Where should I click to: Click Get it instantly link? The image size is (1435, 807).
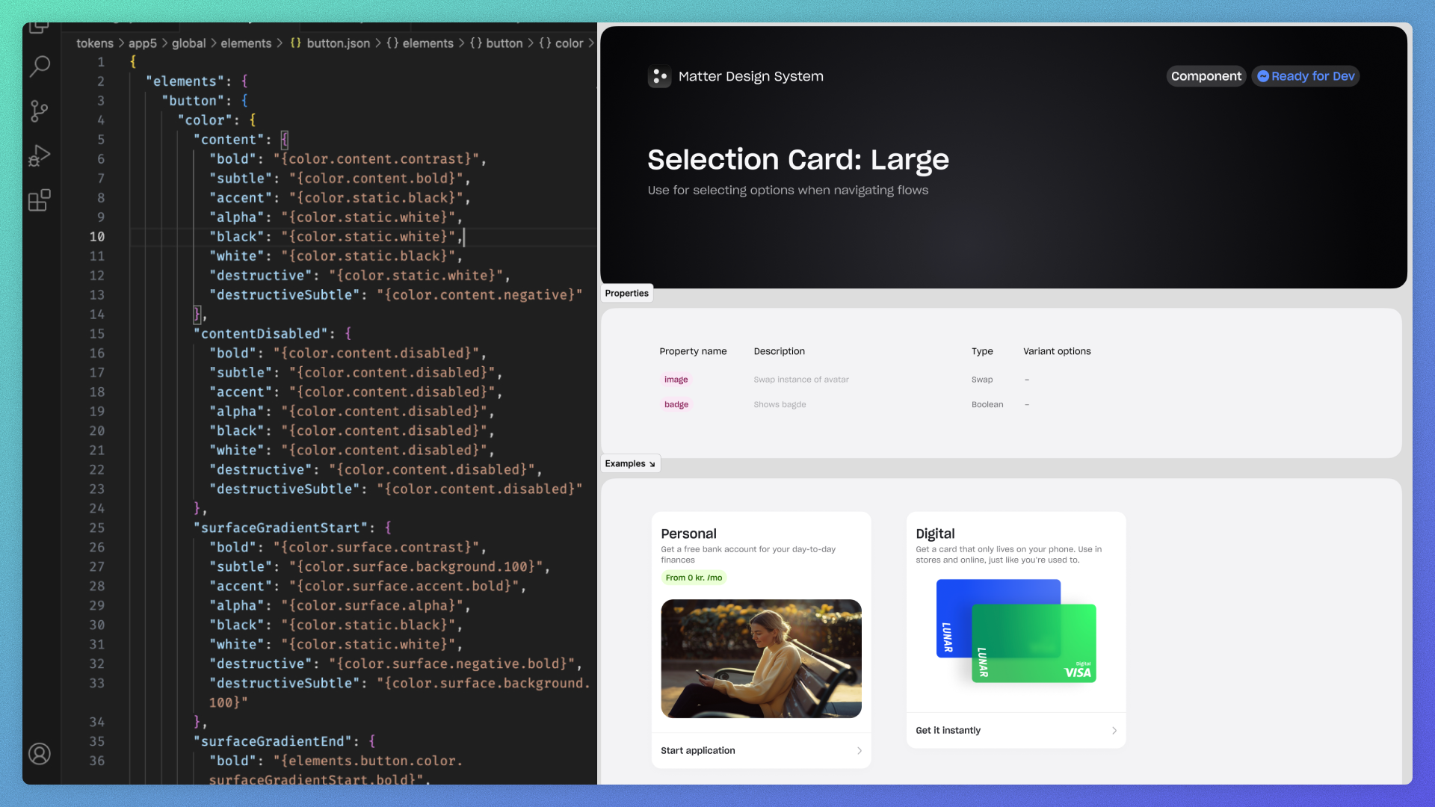(948, 731)
